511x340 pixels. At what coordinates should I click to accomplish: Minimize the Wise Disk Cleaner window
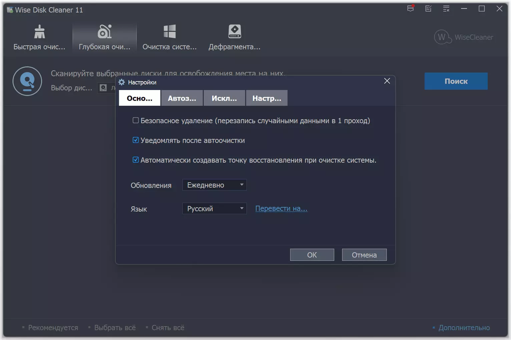464,9
